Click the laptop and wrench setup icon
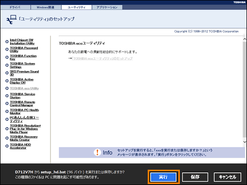Screen dimensions: 247x185 pos(11,19)
